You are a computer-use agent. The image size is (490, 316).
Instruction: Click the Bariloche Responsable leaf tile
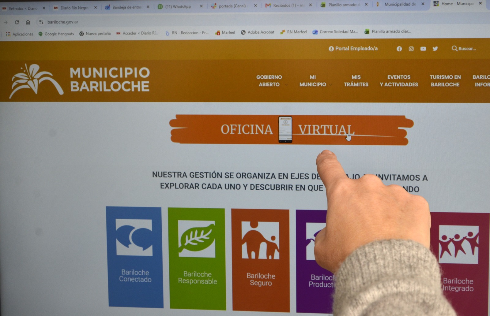pos(197,259)
